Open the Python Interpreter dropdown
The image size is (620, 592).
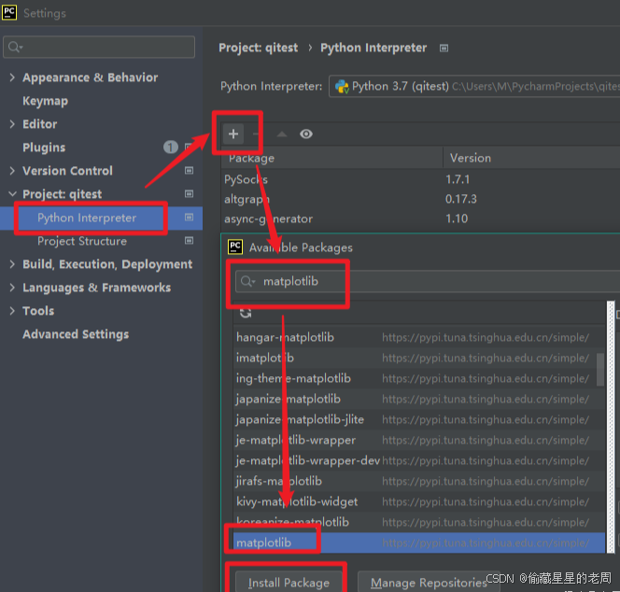click(x=474, y=86)
